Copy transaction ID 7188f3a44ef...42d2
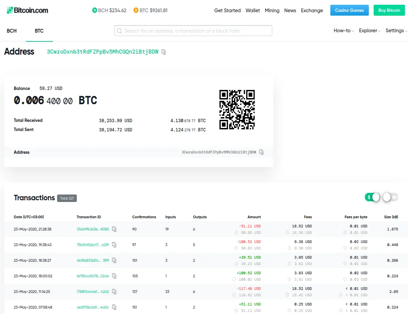408x314 pixels. pos(114,292)
